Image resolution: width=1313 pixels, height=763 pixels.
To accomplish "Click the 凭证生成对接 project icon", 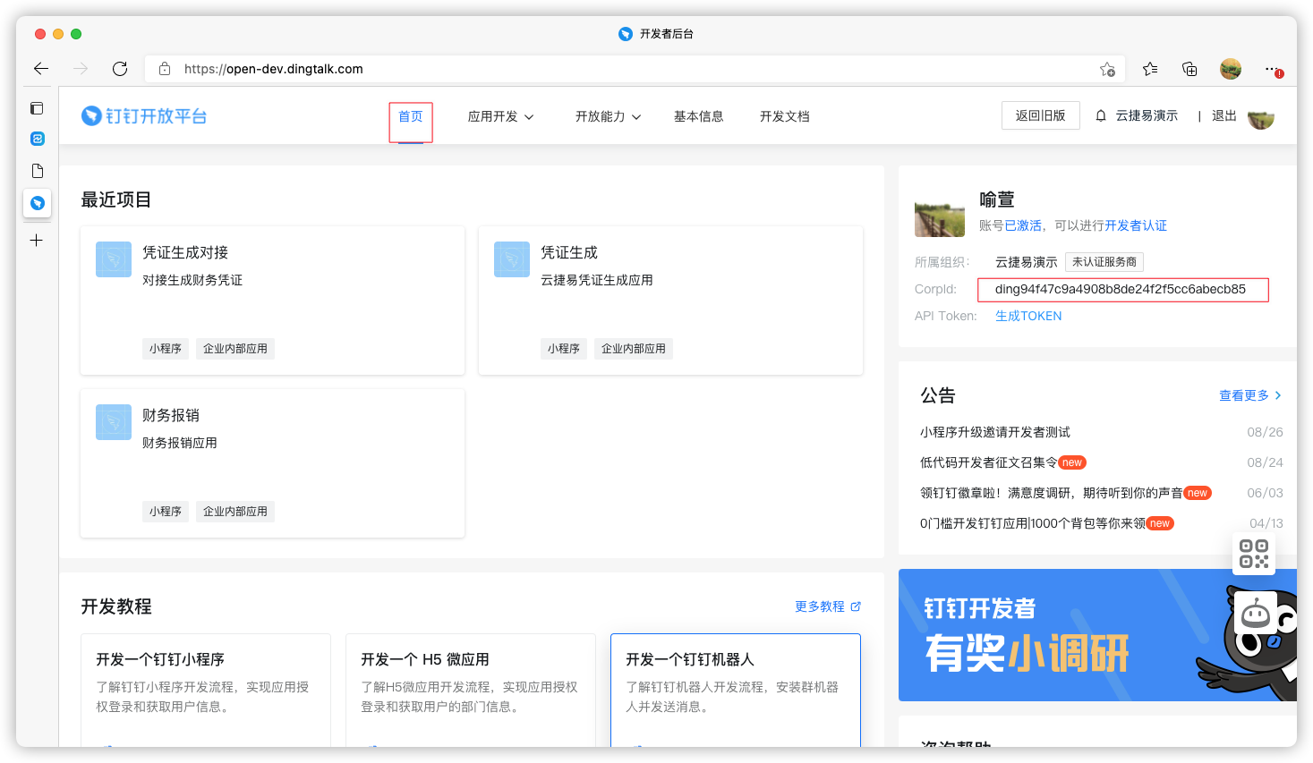I will 114,259.
